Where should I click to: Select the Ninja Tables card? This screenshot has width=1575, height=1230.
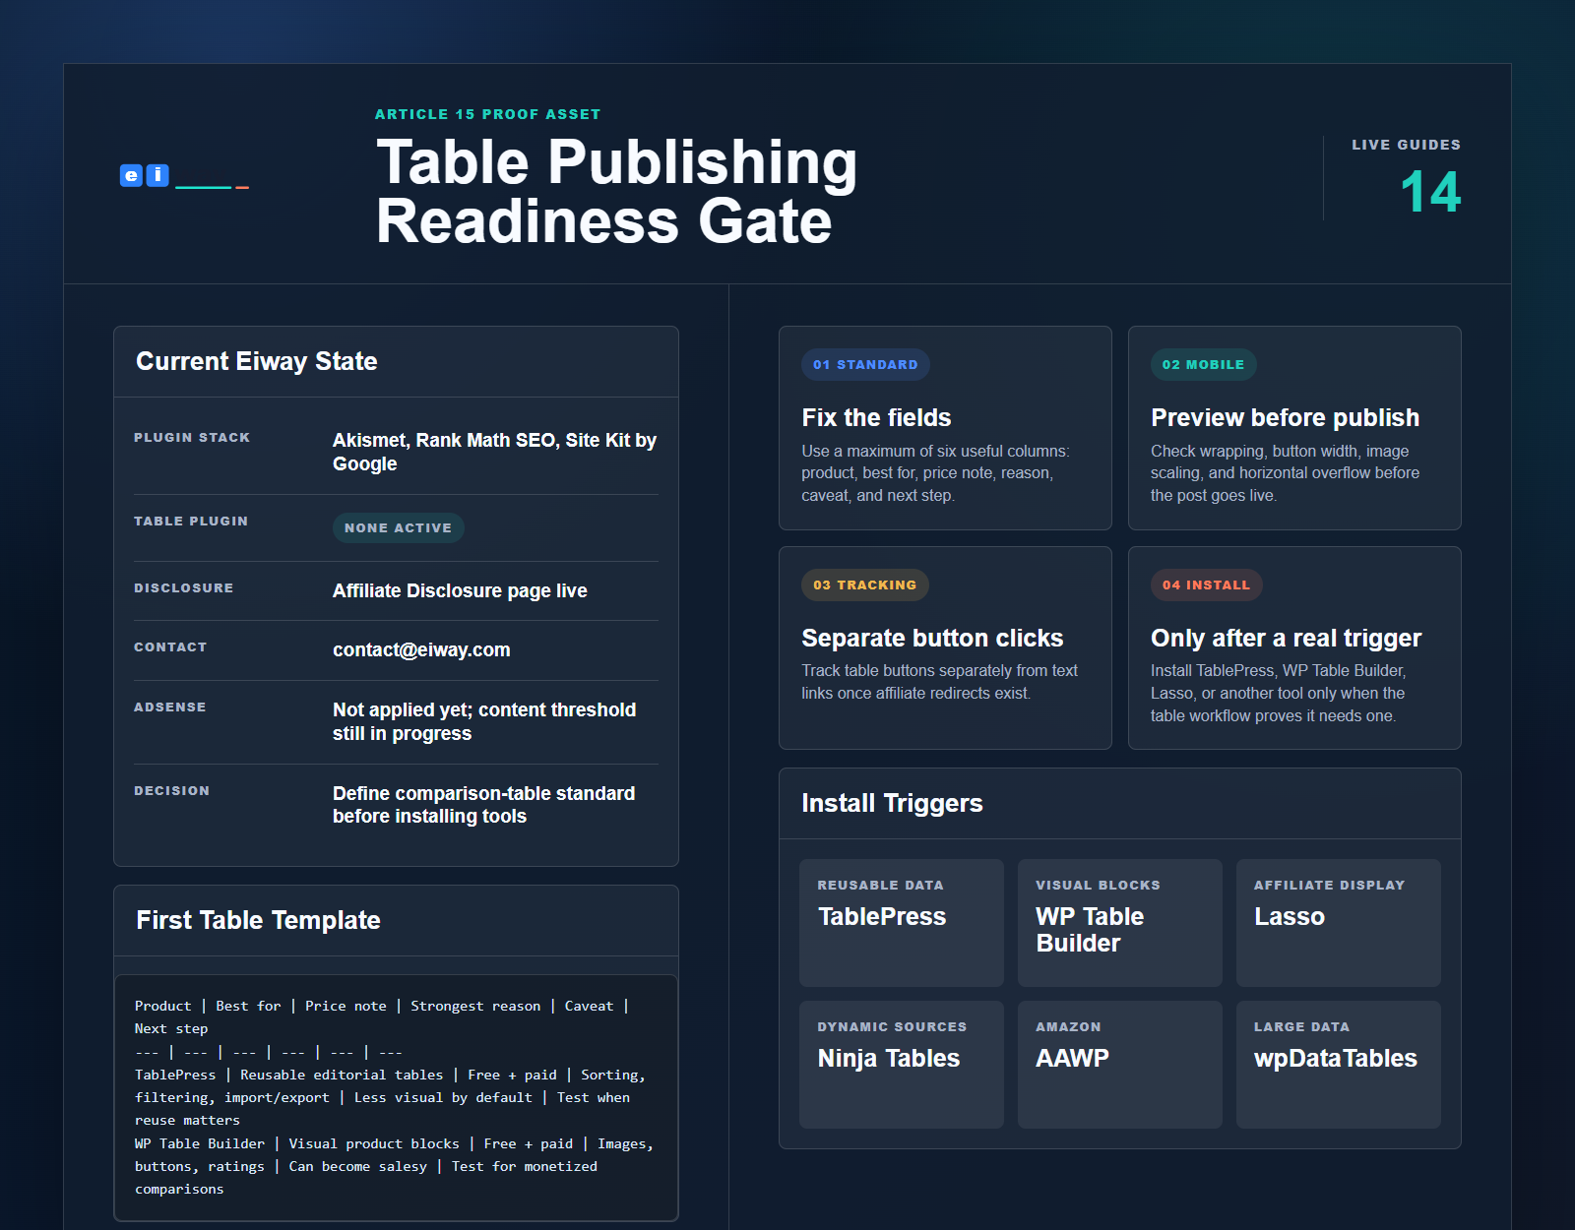(x=902, y=1065)
